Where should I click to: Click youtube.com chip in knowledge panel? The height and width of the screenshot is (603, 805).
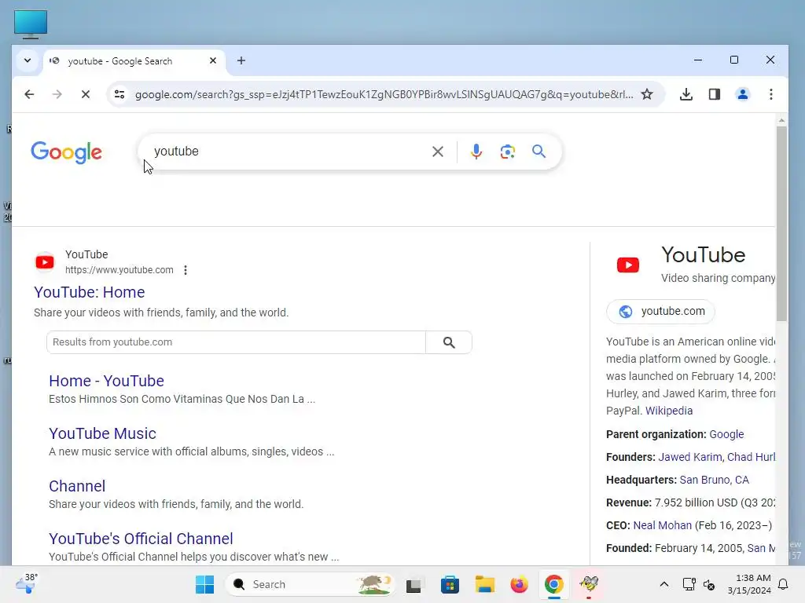(660, 311)
